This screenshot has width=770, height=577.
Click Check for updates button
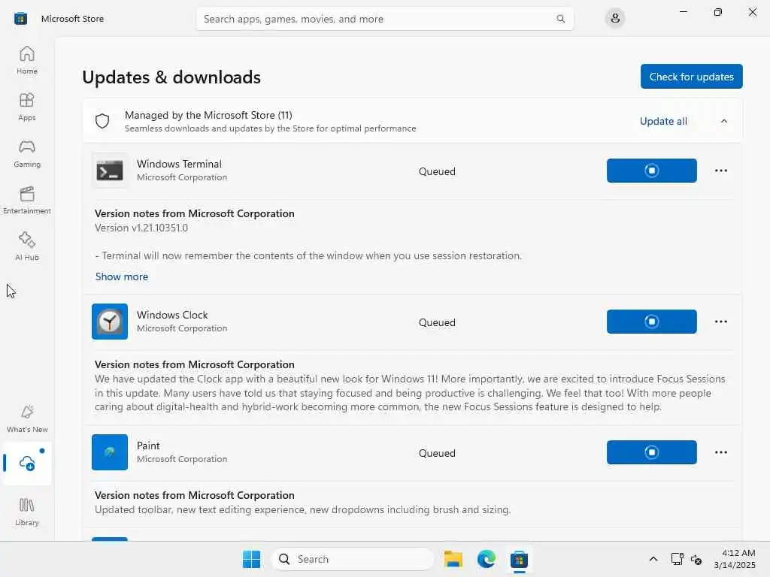[691, 77]
